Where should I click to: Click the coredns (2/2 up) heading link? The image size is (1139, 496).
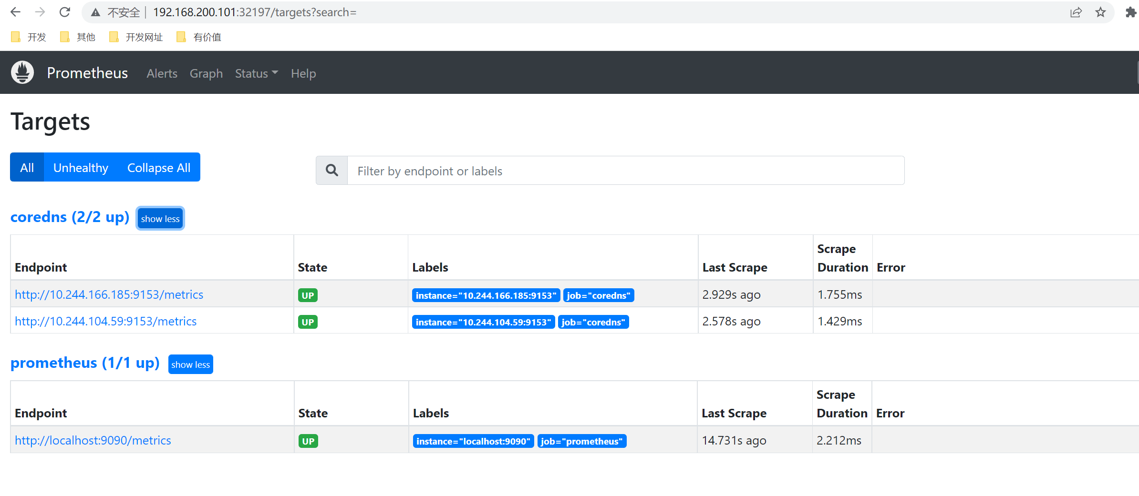tap(70, 217)
